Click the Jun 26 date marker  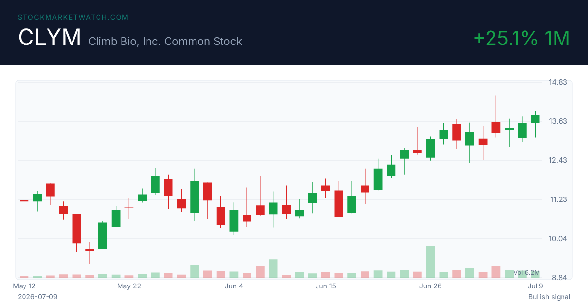431,286
